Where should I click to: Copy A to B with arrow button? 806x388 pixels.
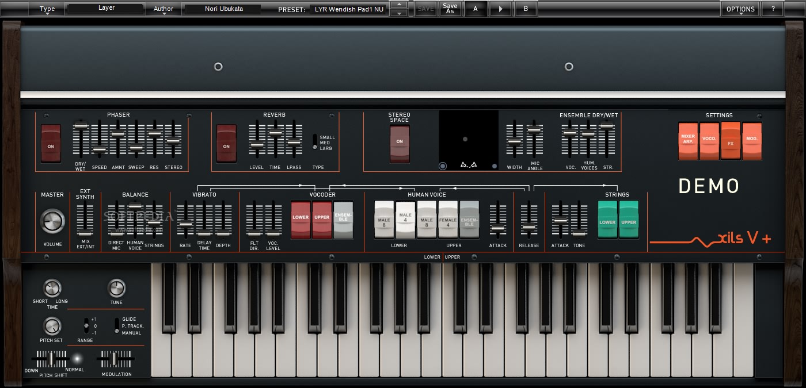500,9
